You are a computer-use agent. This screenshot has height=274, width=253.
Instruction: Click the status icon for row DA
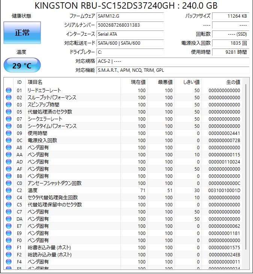tap(9, 219)
